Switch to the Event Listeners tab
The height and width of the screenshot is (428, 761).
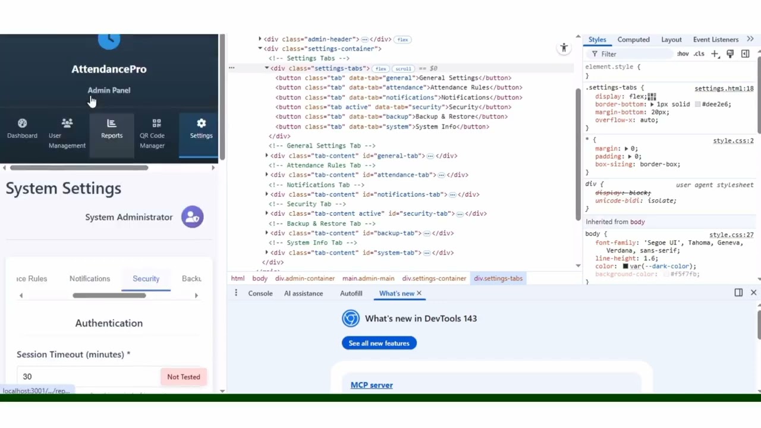point(716,40)
